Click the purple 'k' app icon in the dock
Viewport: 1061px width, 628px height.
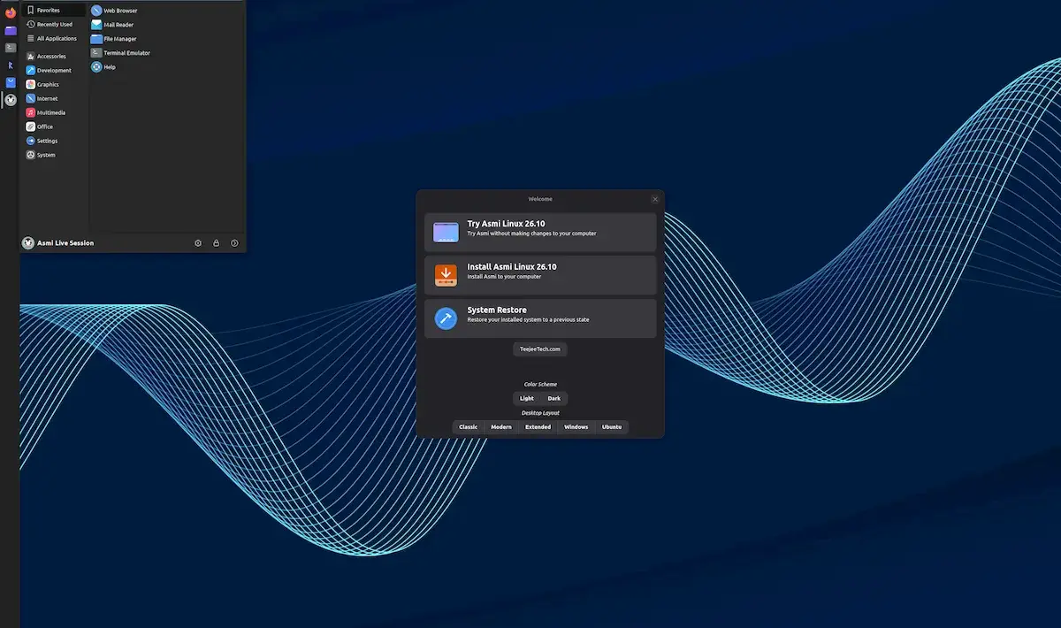pyautogui.click(x=11, y=65)
